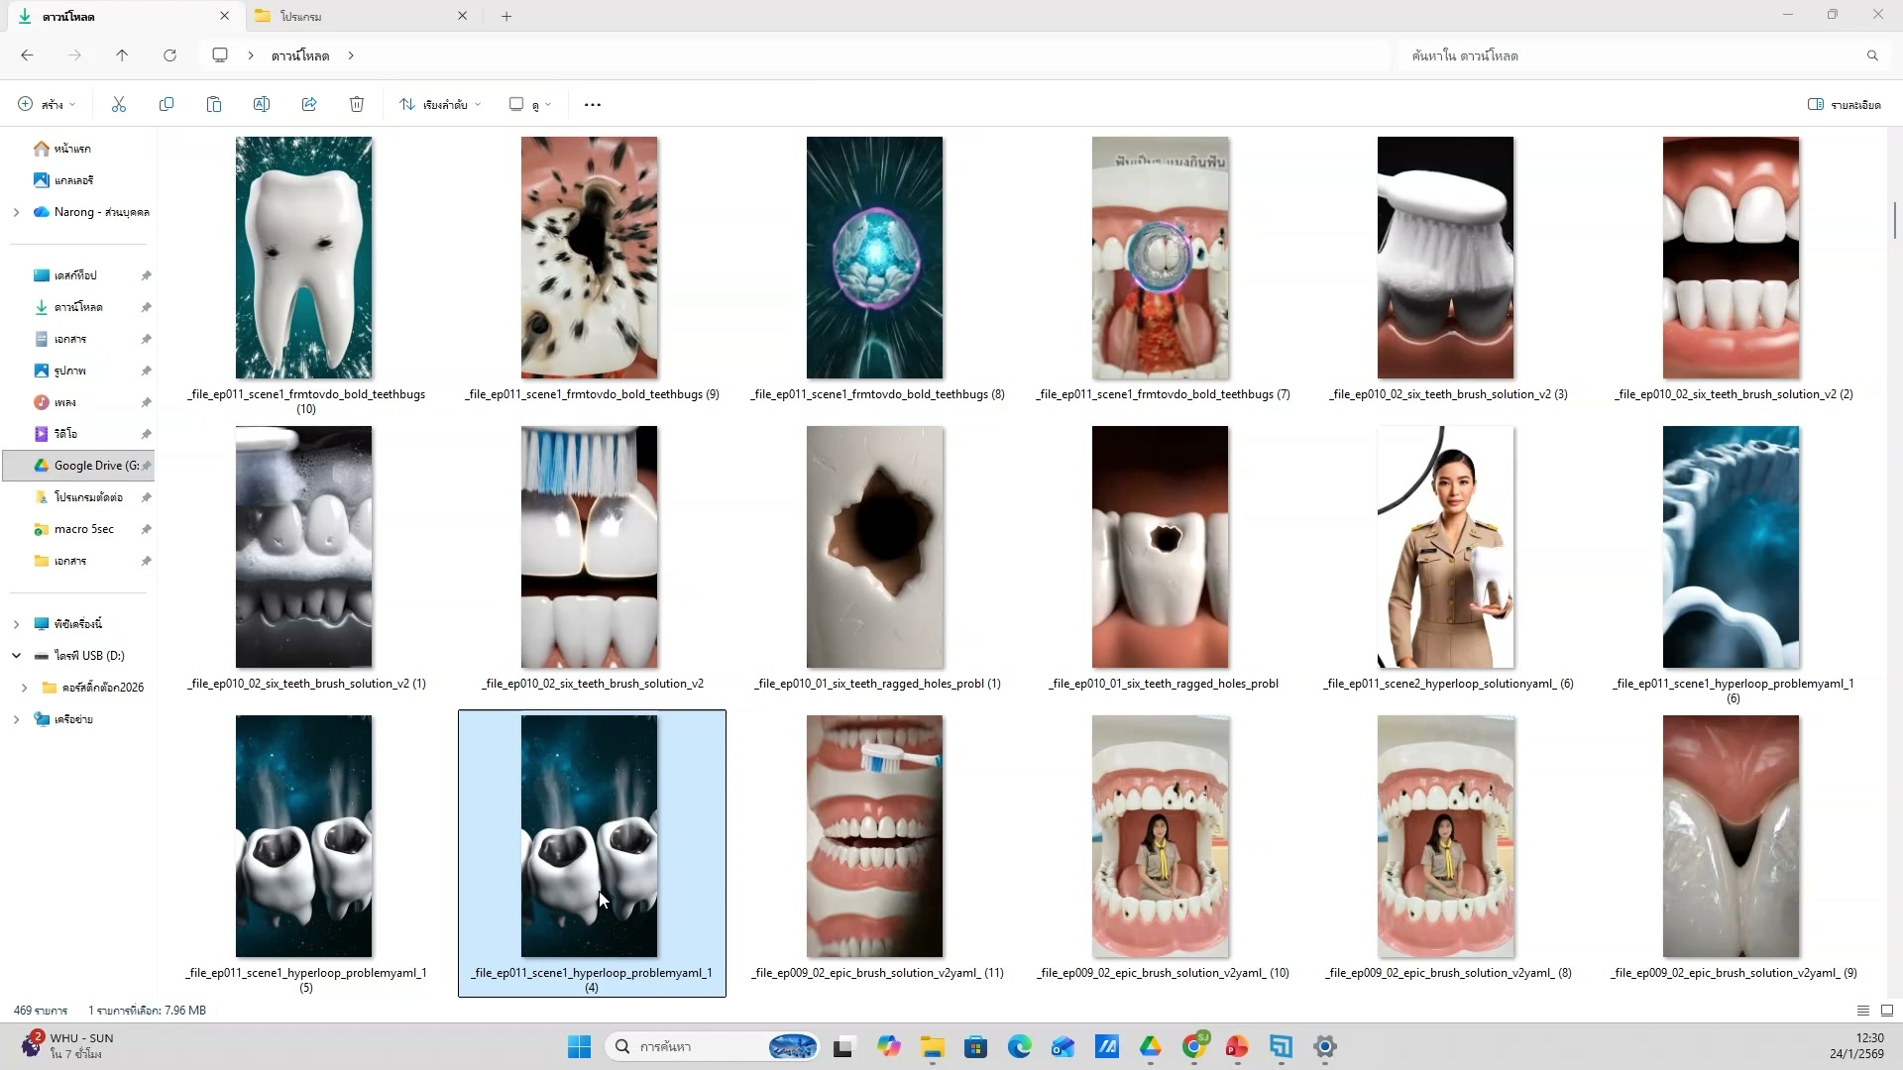
Task: Open the View dropdown in toolbar
Action: [x=530, y=104]
